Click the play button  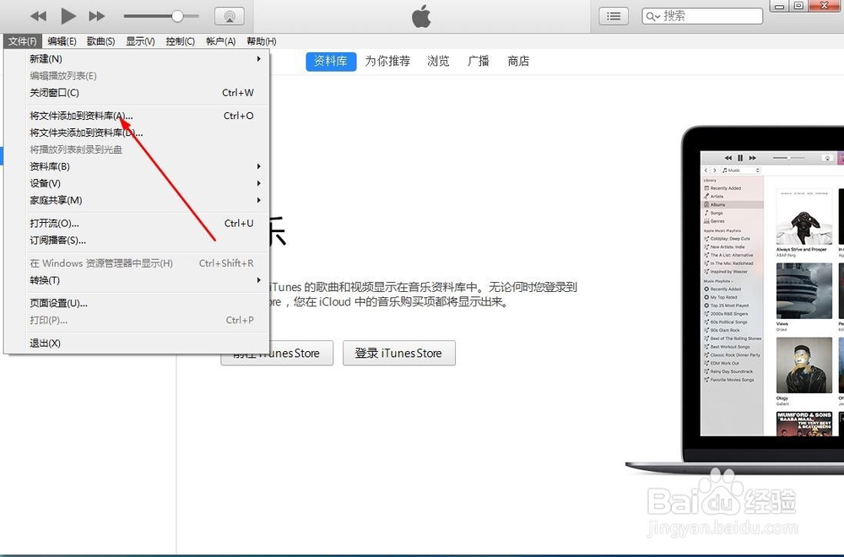[68, 16]
